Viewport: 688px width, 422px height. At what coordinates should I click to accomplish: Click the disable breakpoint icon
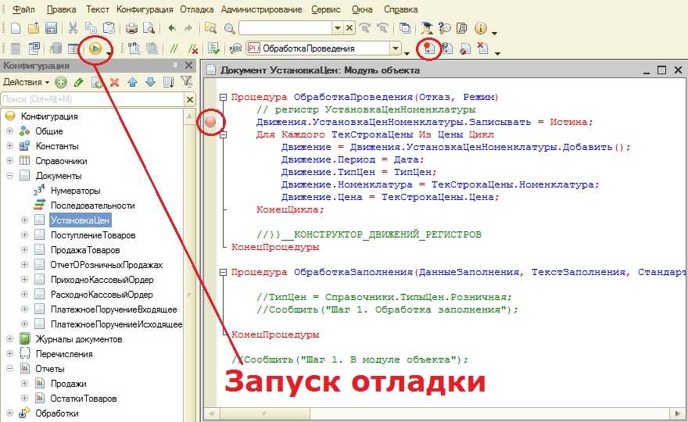464,48
